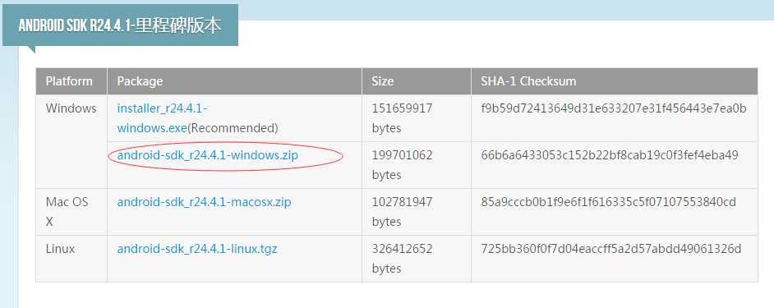Click the 326412652 bytes size value
Screen dimensions: 774x308
[x=403, y=259]
